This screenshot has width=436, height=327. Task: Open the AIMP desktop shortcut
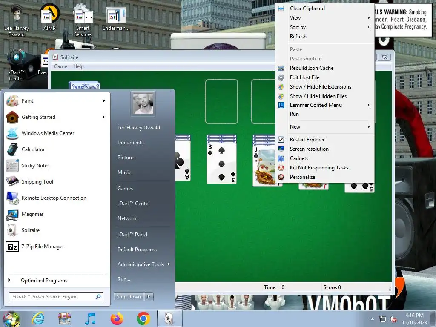point(49,17)
